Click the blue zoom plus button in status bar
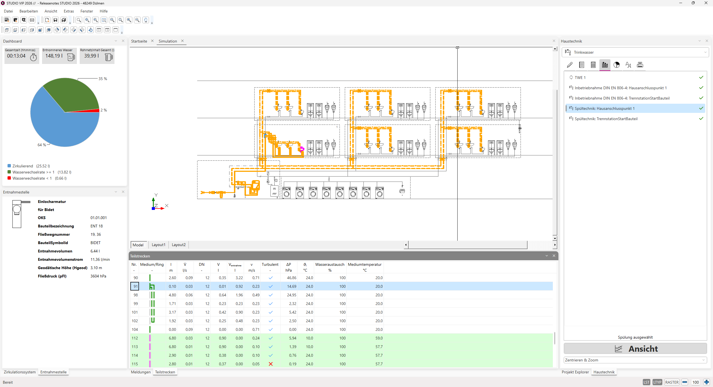The image size is (713, 387). 706,382
